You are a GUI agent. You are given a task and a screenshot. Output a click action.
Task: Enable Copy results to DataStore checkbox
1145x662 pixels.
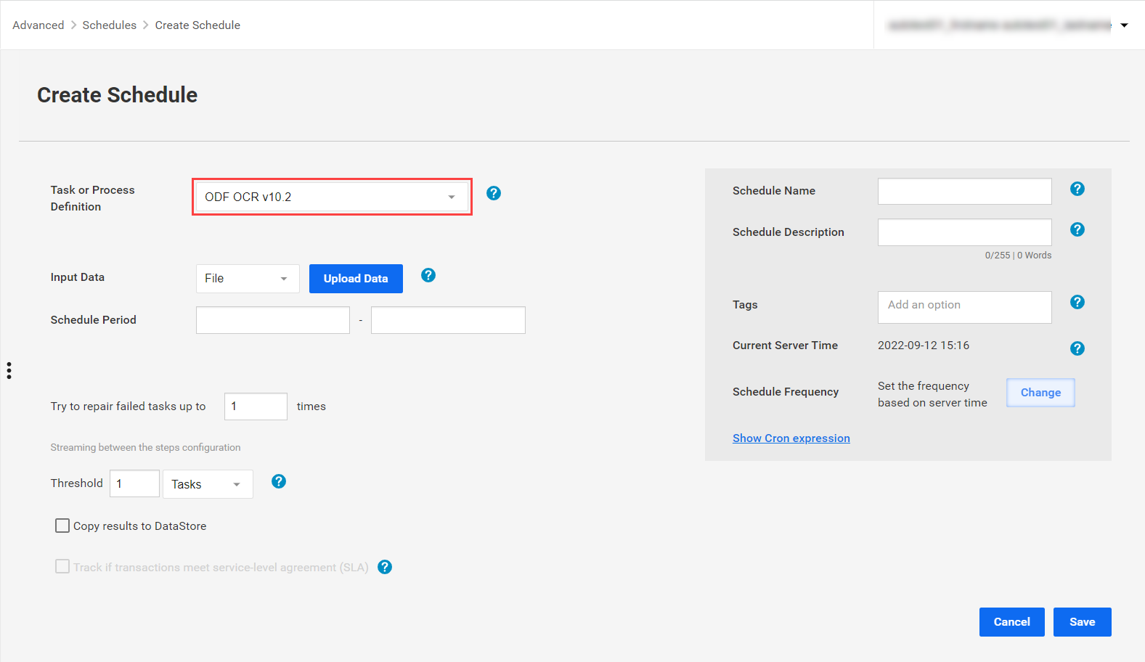click(x=62, y=526)
